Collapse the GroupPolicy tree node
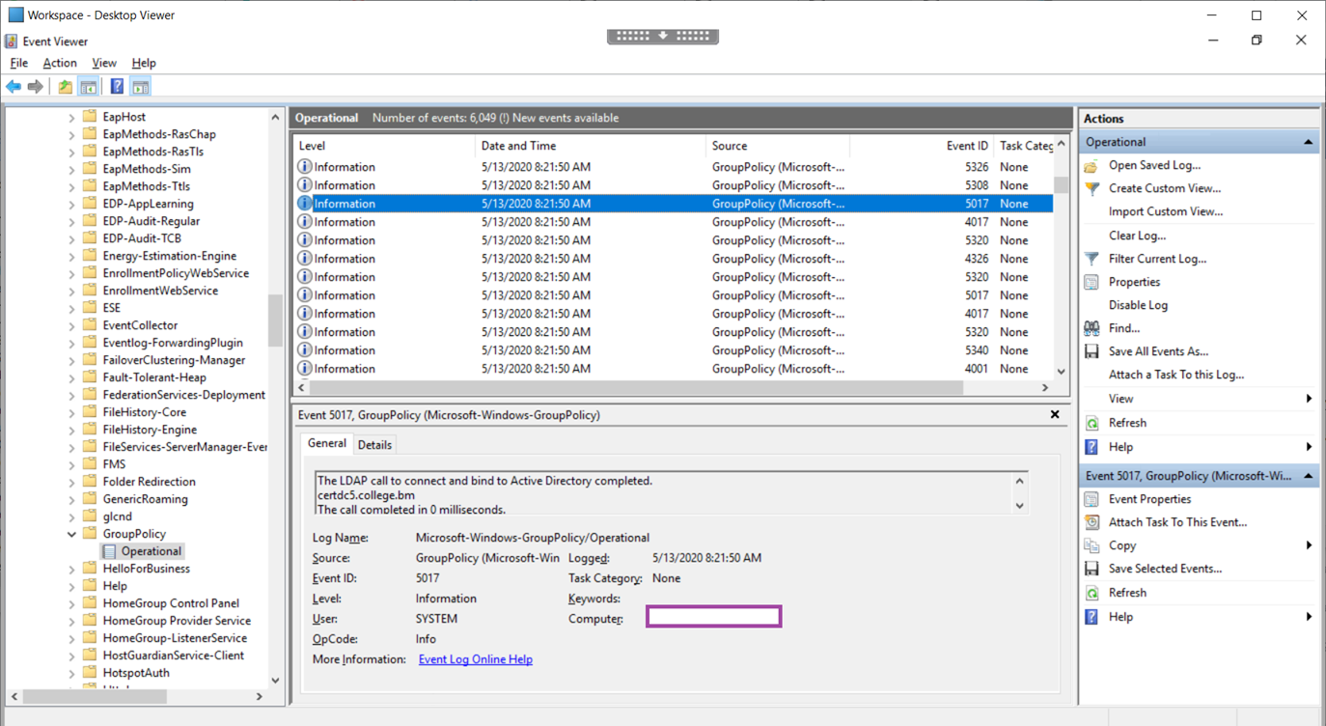This screenshot has height=726, width=1326. coord(71,534)
